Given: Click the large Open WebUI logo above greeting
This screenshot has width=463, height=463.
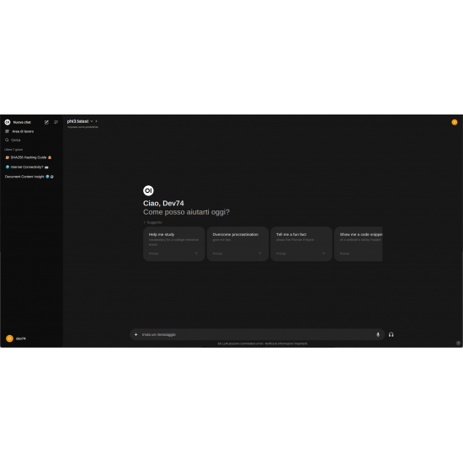Looking at the screenshot, I should (148, 190).
